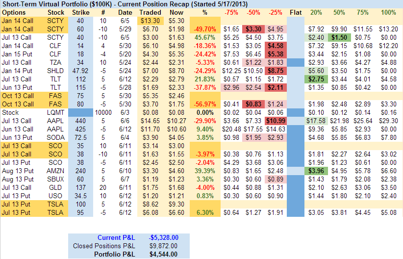Click the red $8.75 cell
Screen dimensions: 403x259
[275, 71]
